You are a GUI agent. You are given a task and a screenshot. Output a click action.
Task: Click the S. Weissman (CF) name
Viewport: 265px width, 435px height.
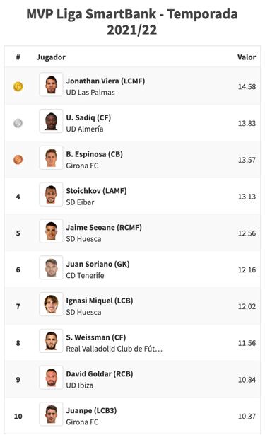(x=96, y=337)
